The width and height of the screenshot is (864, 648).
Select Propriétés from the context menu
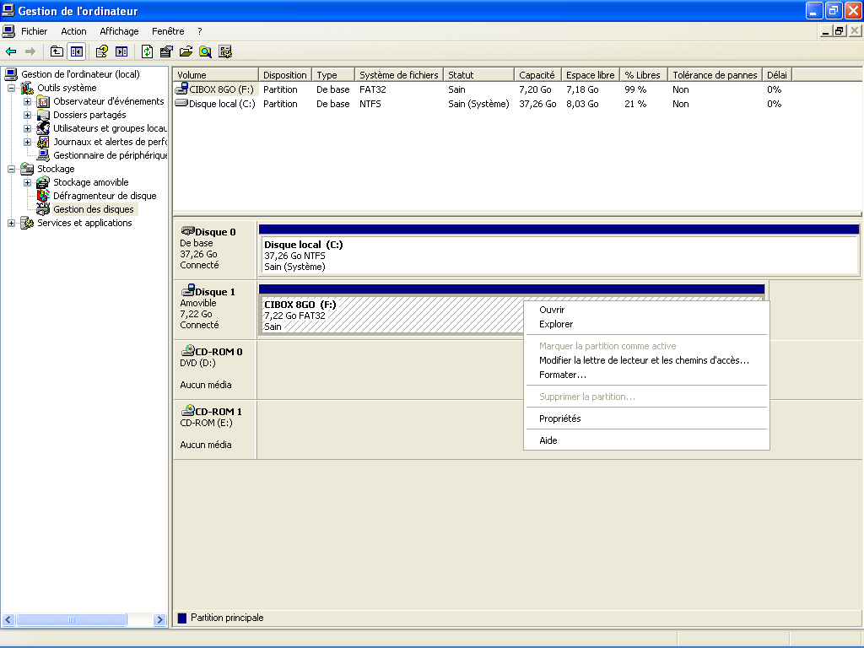pos(559,418)
